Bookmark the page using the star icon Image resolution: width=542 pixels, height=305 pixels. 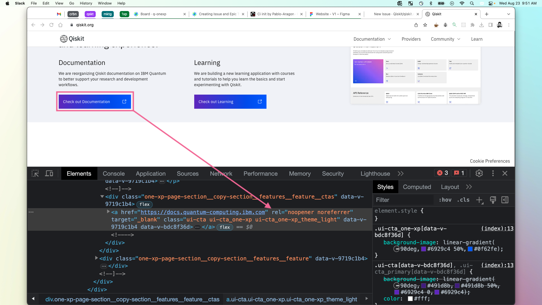pyautogui.click(x=425, y=25)
